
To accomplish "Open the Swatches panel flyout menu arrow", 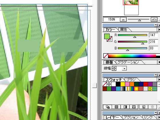I will tap(159, 80).
